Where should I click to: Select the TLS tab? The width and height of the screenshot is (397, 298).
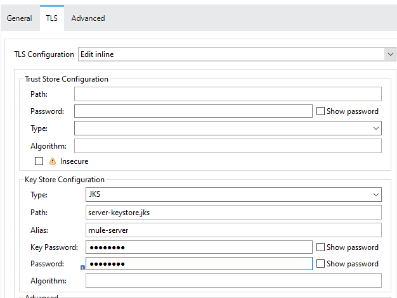[51, 18]
